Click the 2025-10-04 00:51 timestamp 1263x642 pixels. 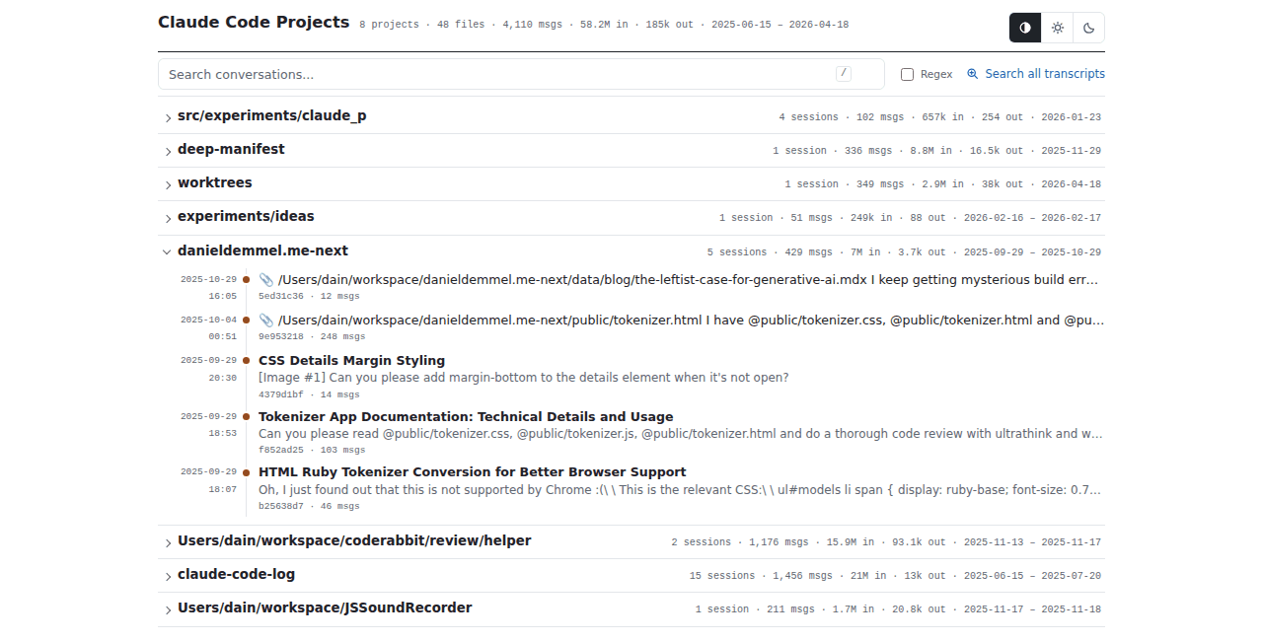(208, 327)
